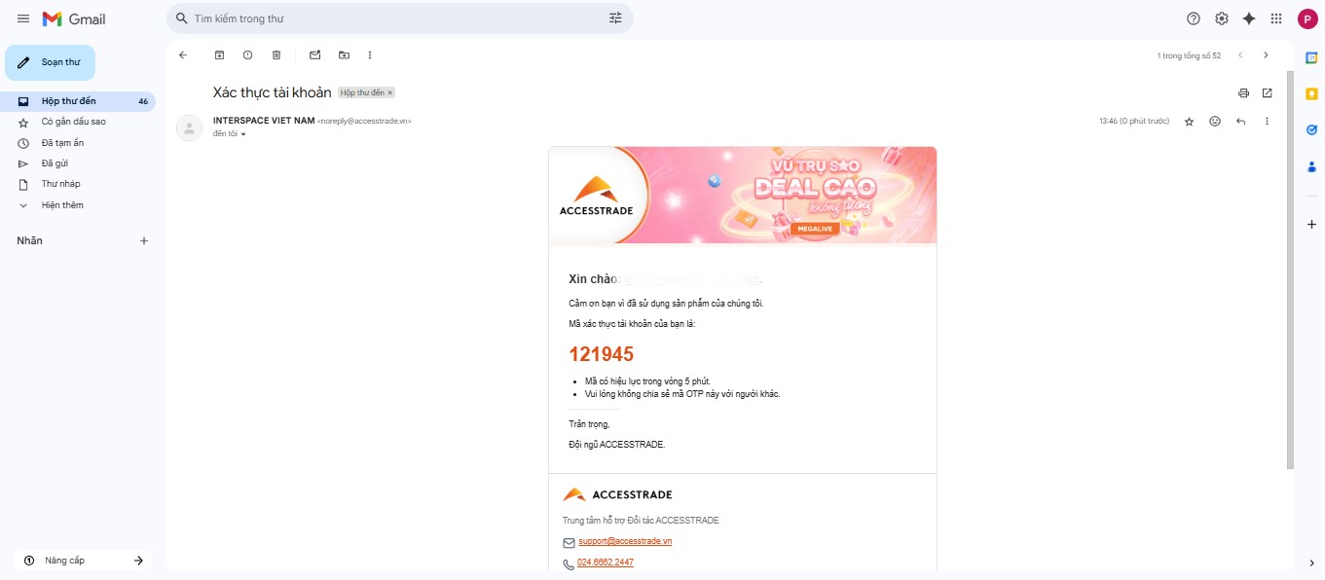This screenshot has width=1325, height=580.
Task: Report the email as spam
Action: point(247,54)
